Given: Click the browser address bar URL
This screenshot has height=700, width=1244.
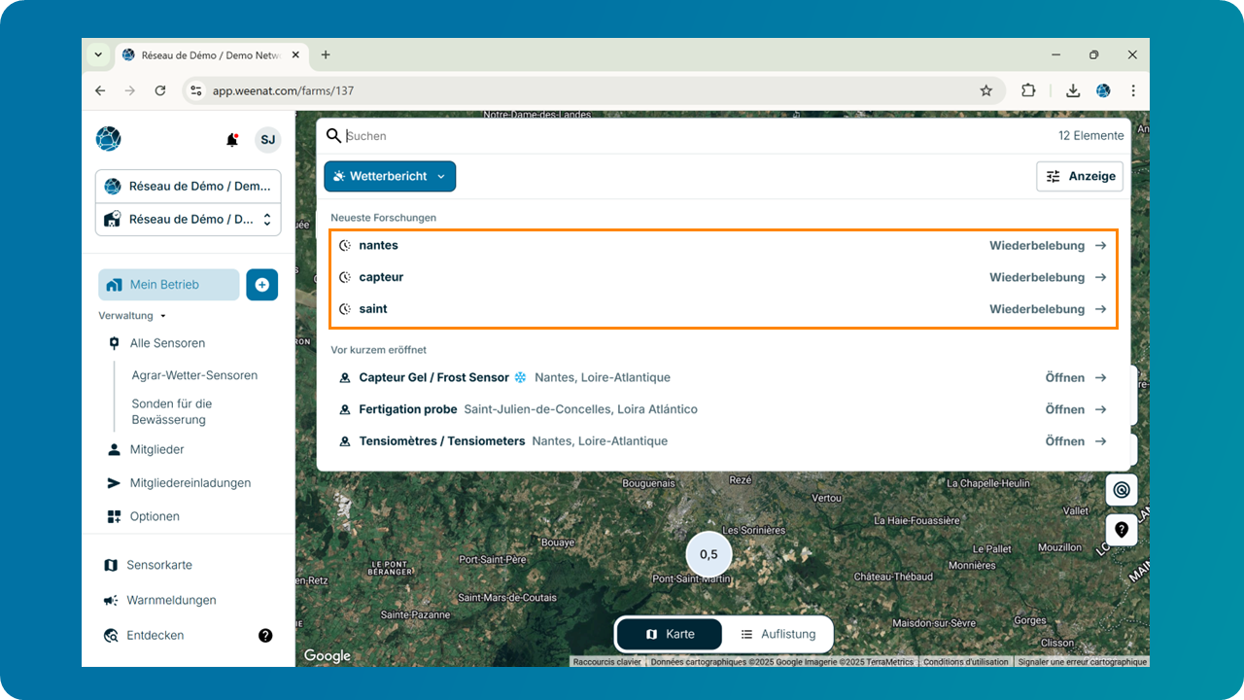Looking at the screenshot, I should (283, 90).
